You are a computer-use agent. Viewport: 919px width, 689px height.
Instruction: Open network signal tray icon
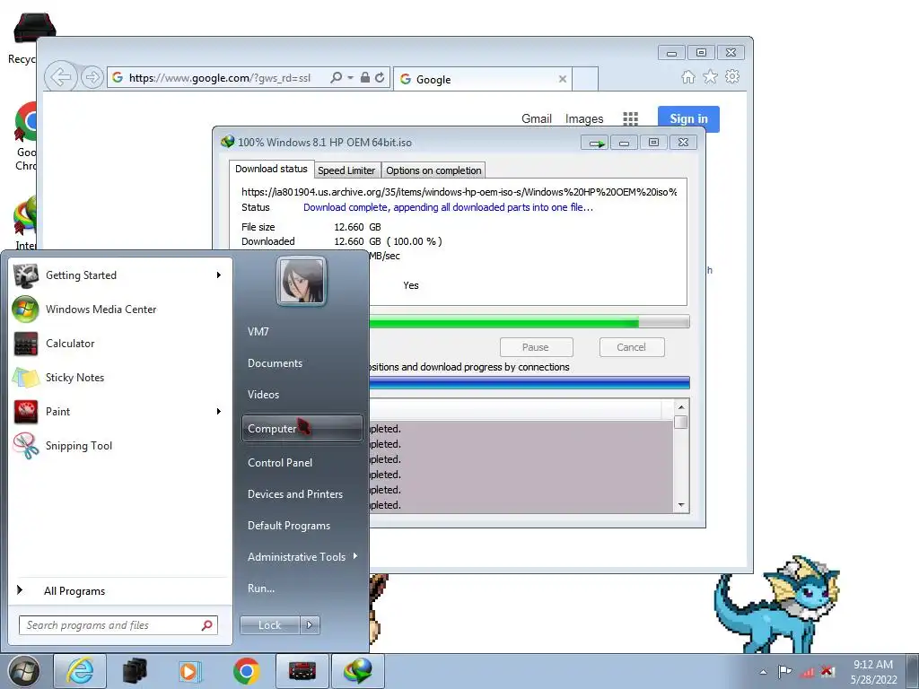[807, 672]
